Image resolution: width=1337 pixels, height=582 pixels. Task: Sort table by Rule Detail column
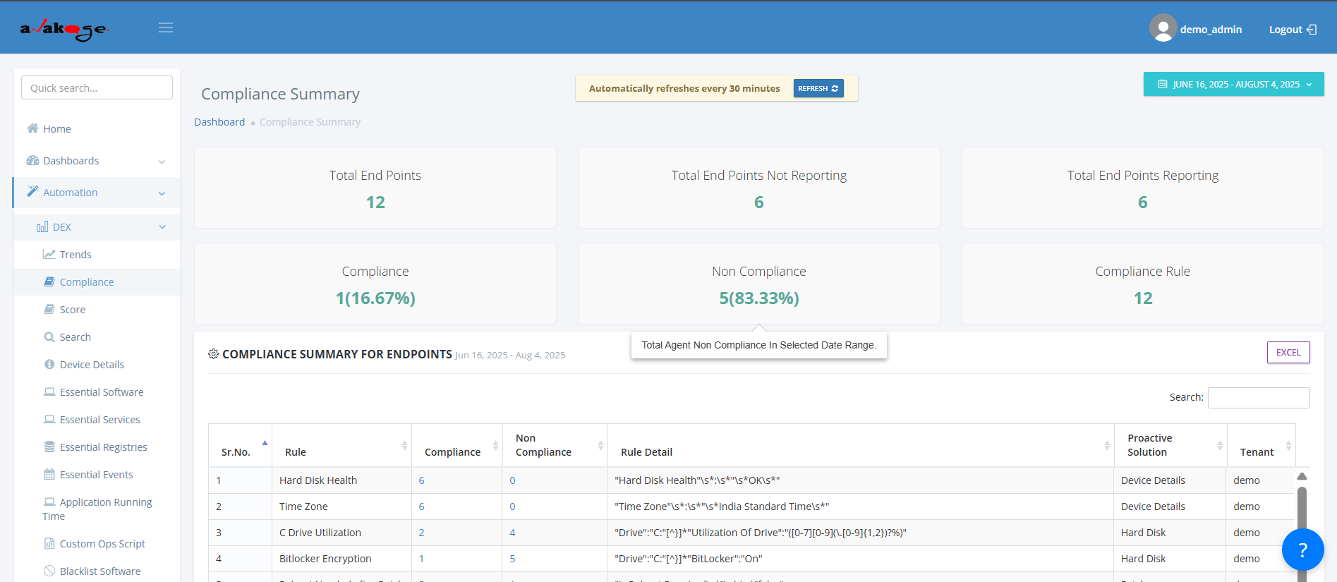861,446
